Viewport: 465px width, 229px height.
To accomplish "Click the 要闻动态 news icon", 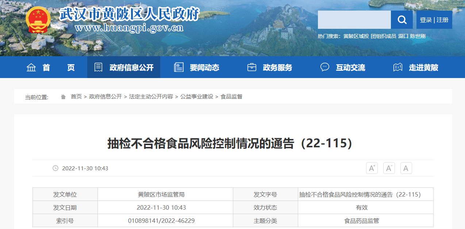I will pos(178,67).
